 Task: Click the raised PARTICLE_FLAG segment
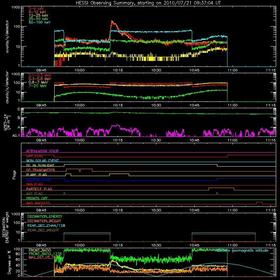tap(221, 188)
